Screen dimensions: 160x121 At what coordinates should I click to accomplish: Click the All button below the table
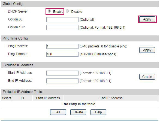(58, 112)
